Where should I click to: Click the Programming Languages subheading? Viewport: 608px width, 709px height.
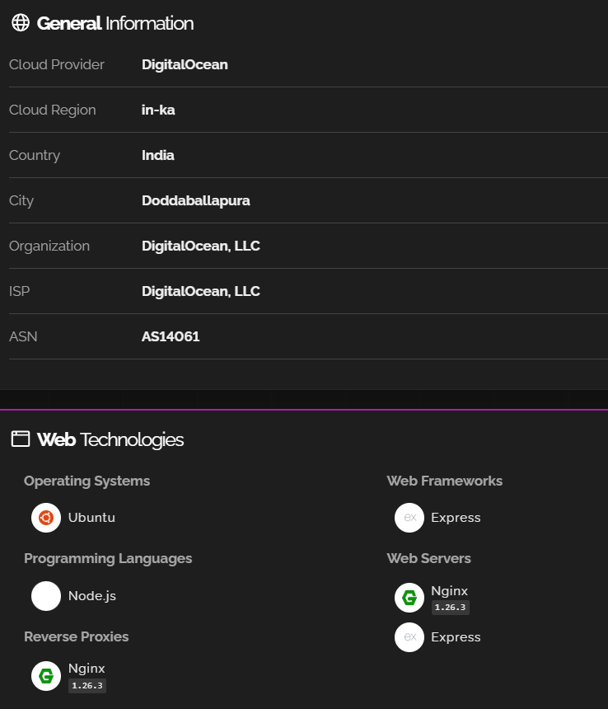pos(108,558)
